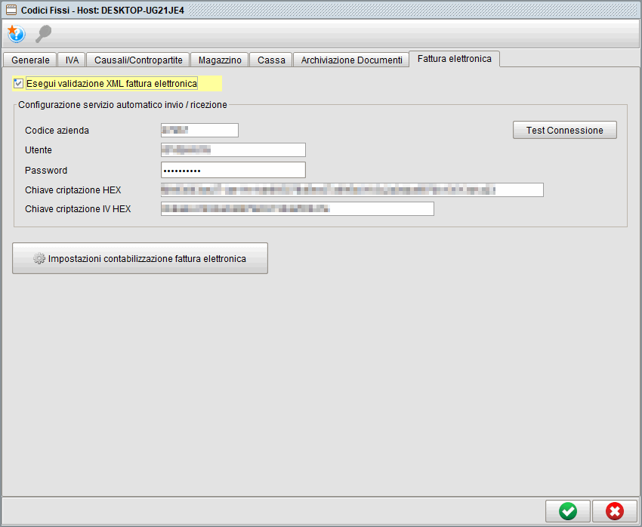
Task: Toggle Esegui validazione XML fattura elettronica checkbox
Action: click(x=19, y=83)
